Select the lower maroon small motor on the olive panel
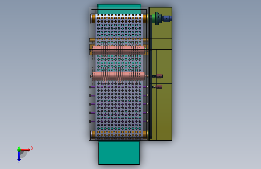This screenshot has height=169, width=261. click(159, 87)
